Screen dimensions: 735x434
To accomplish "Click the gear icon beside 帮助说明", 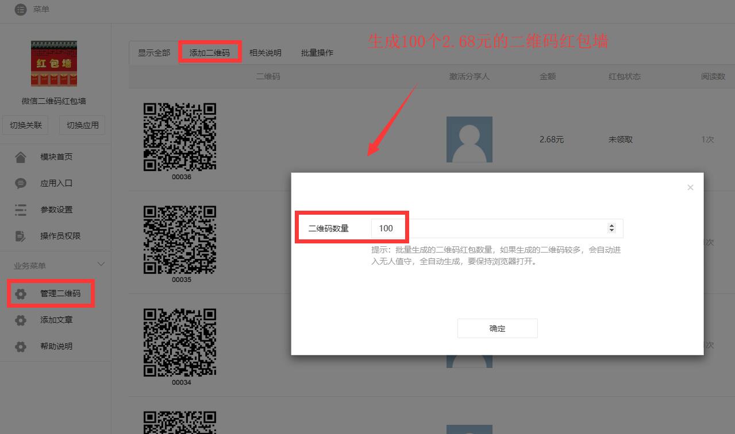I will point(21,347).
